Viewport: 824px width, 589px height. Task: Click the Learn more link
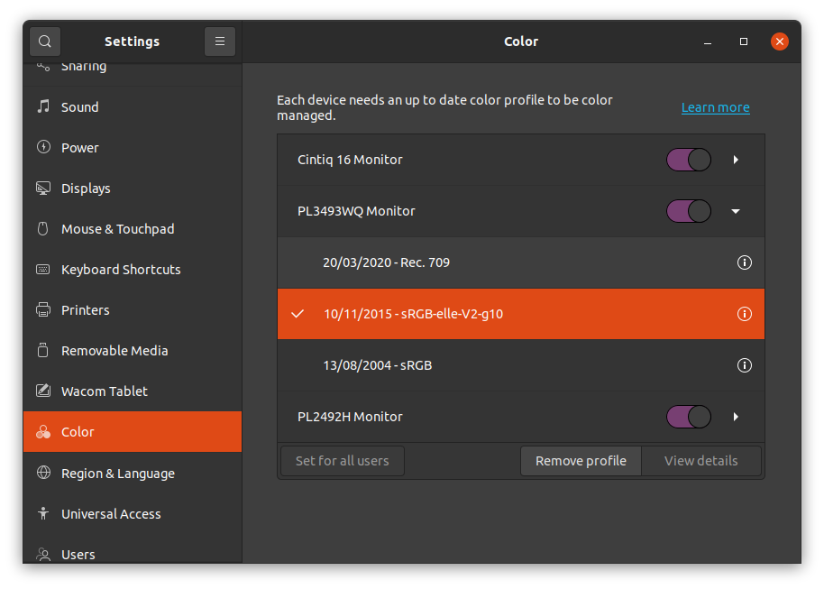[x=715, y=106]
